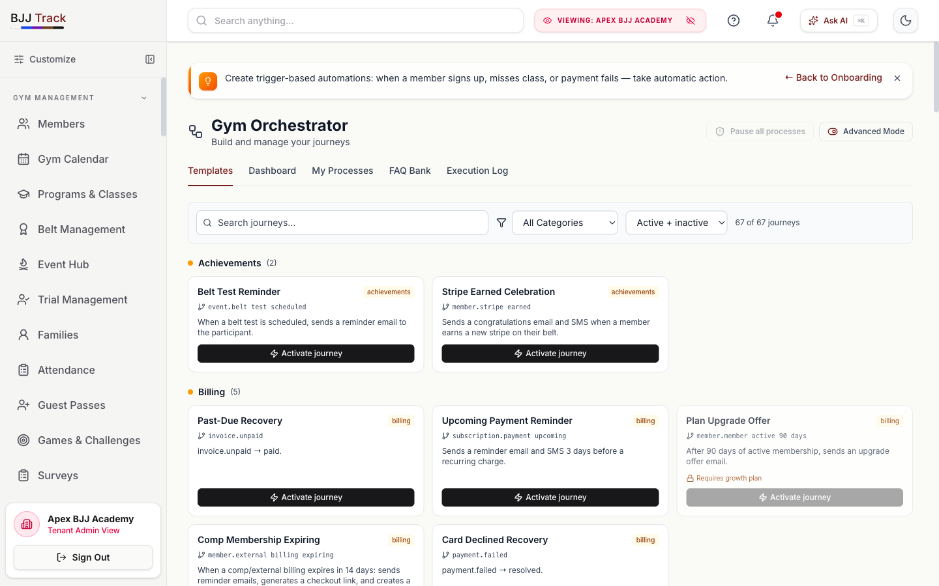Screen dimensions: 939x586
Task: Activate Upcoming Payment Reminder journey
Action: 550,497
